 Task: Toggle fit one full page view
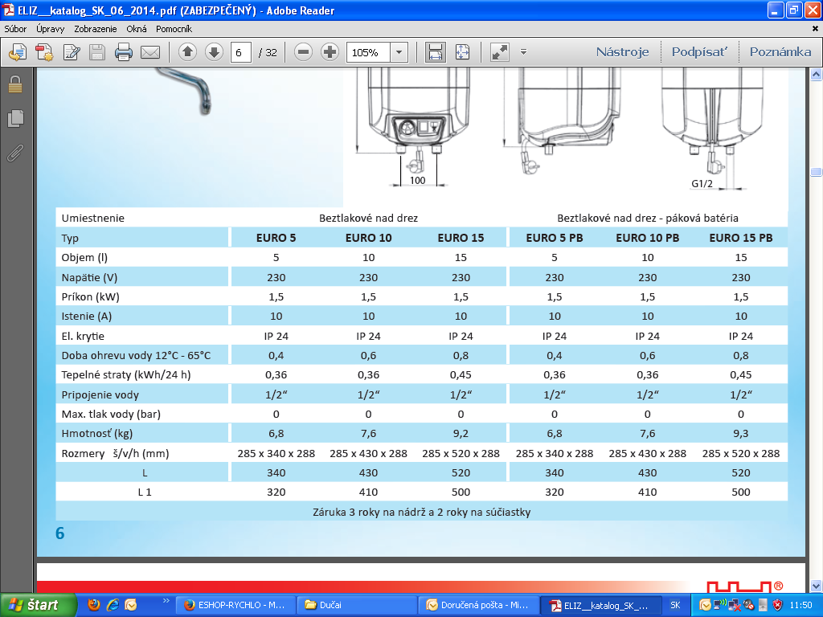(462, 52)
